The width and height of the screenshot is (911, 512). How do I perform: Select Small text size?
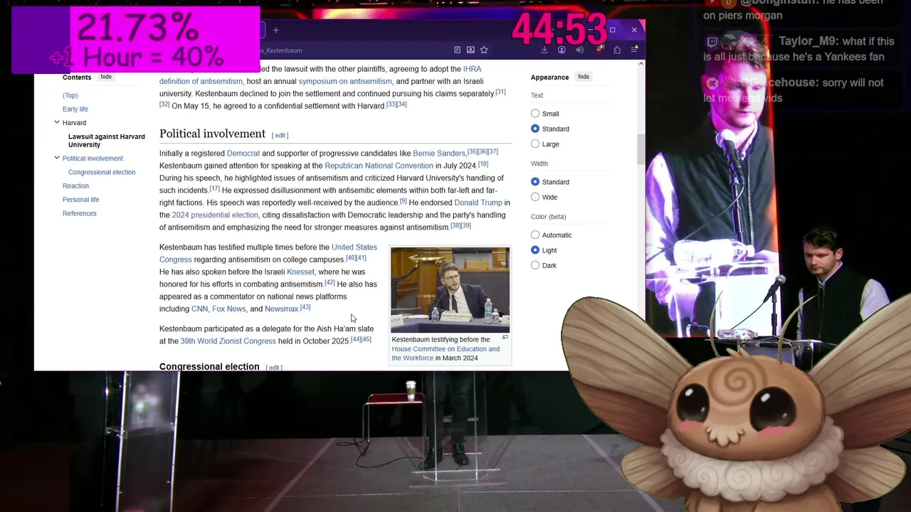click(535, 114)
